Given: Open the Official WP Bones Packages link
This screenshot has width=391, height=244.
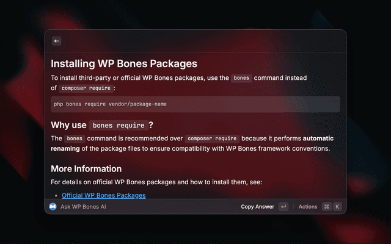Looking at the screenshot, I should click(x=104, y=195).
